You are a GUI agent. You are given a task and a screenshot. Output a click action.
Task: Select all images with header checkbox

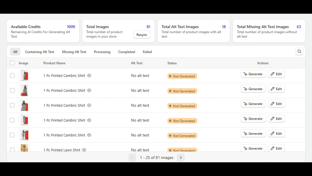pyautogui.click(x=12, y=63)
